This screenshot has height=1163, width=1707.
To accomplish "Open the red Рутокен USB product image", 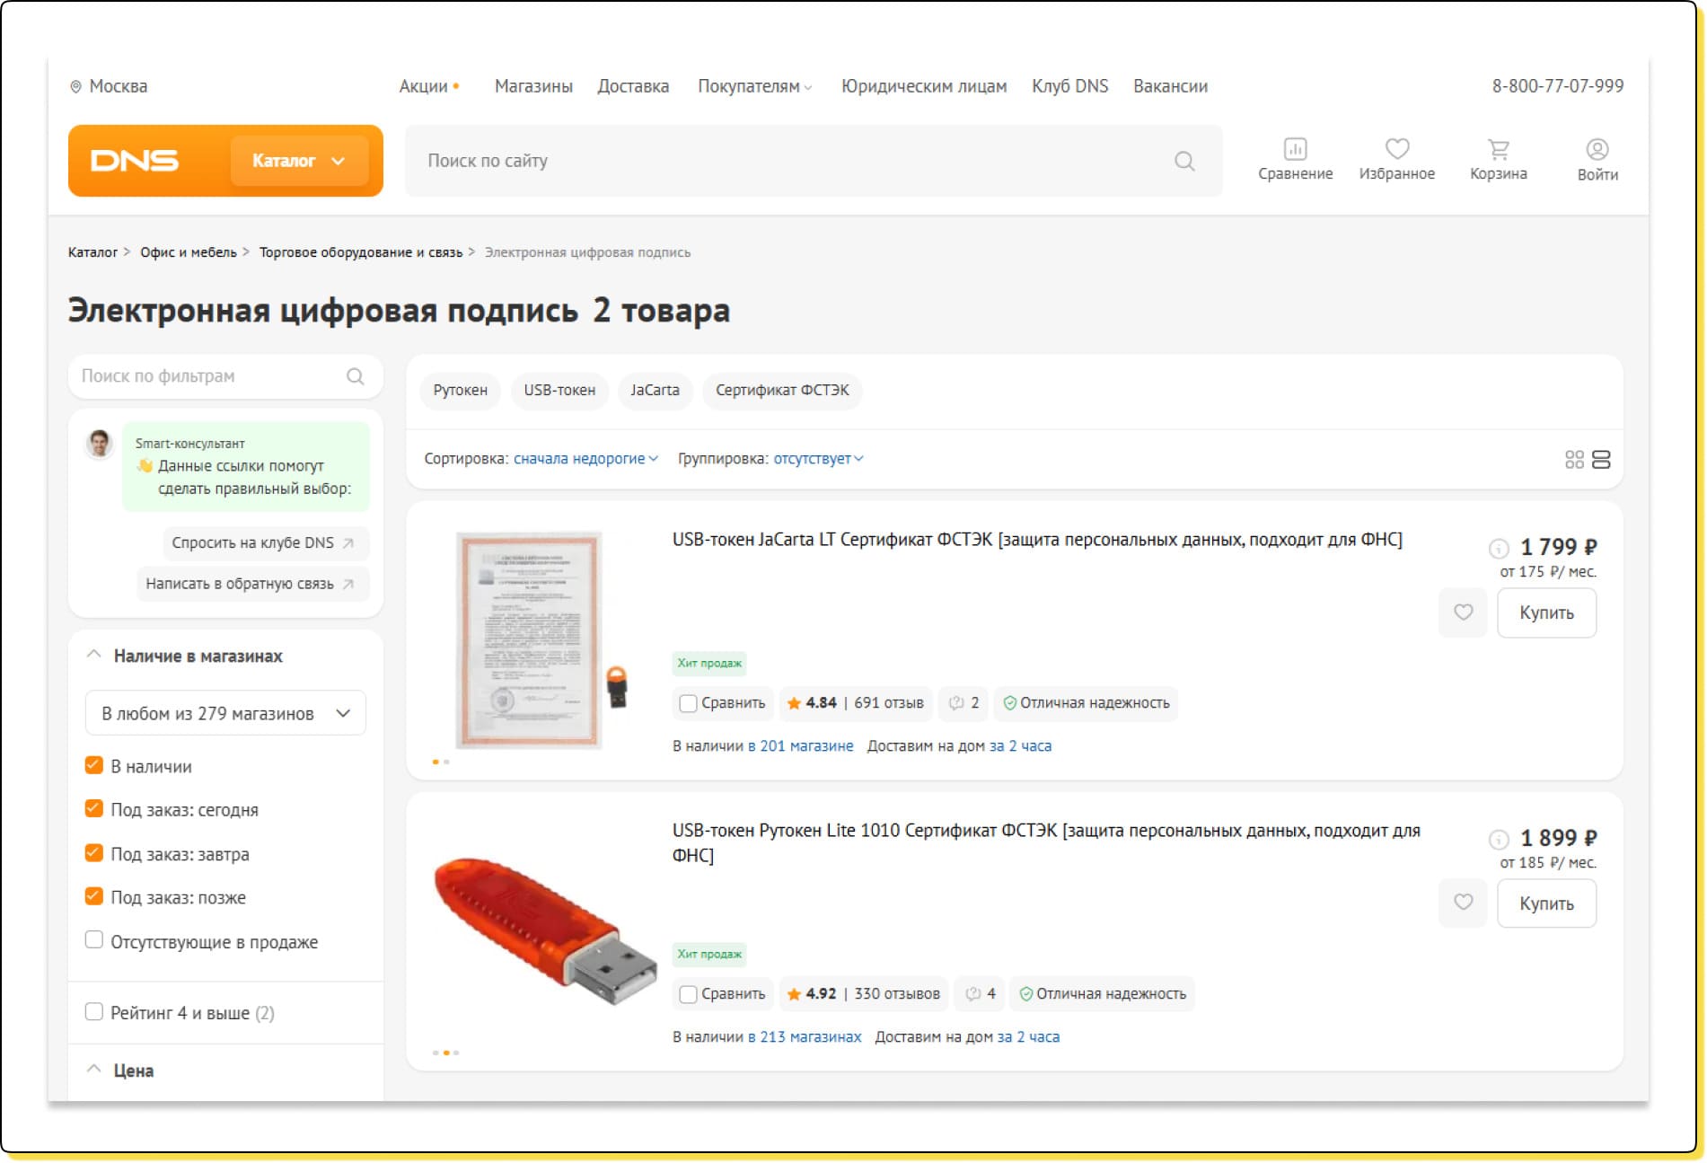I will click(x=544, y=931).
